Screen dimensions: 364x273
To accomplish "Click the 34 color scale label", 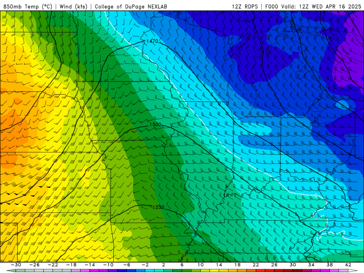I will pos(311,265).
